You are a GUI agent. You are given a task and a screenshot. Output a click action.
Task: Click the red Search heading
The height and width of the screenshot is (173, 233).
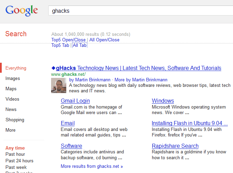(16, 34)
